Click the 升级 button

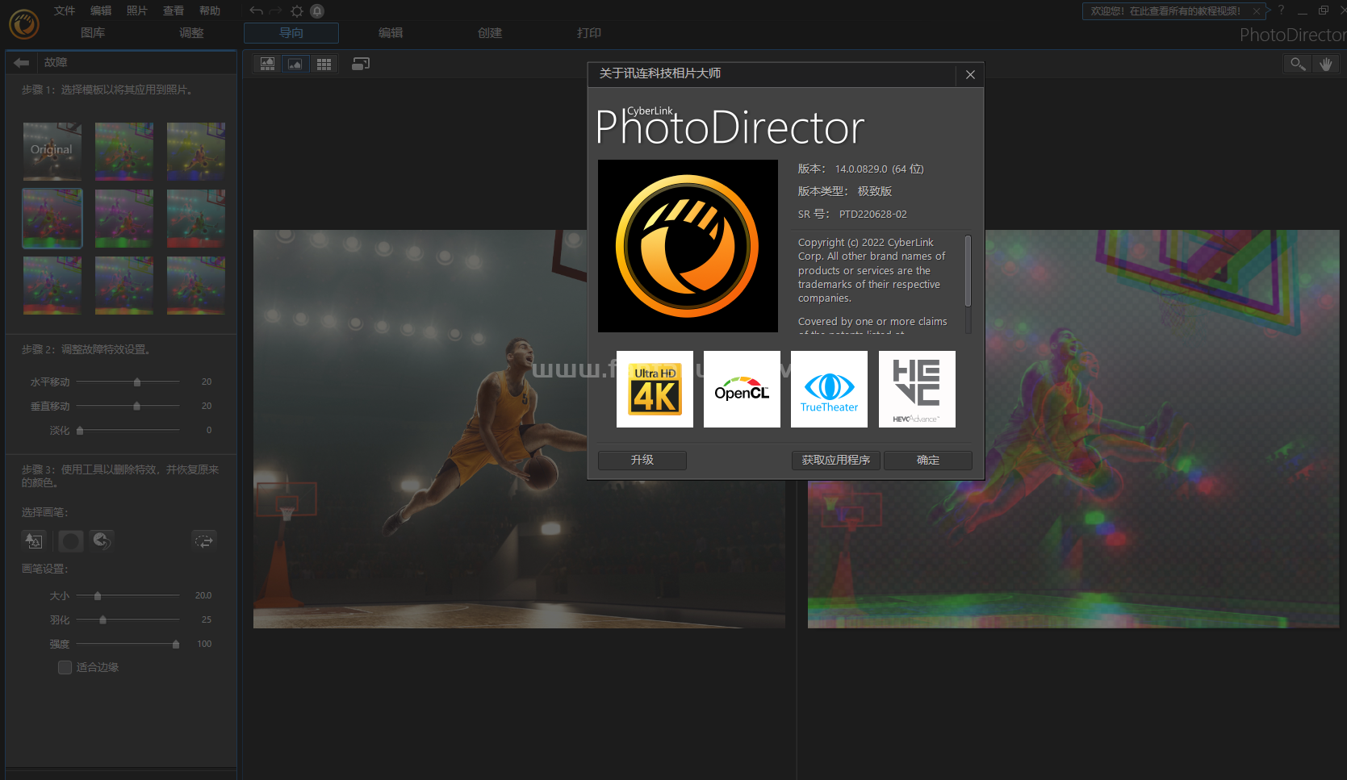tap(642, 460)
